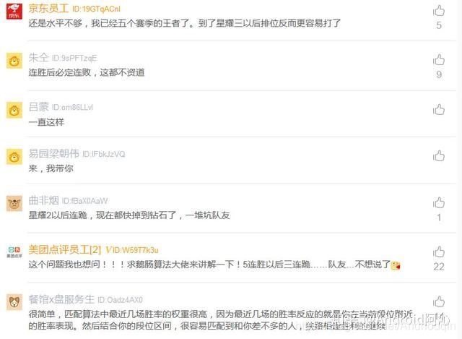Open 餐馆x盘服务生's dog avatar

14,302
